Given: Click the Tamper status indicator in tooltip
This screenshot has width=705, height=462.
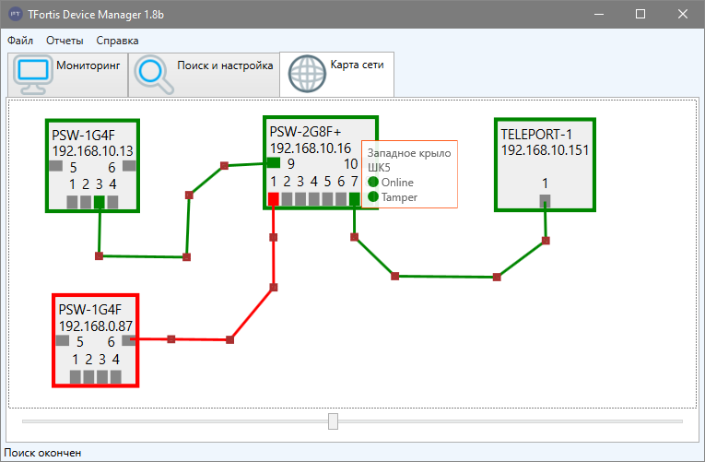Looking at the screenshot, I should click(373, 196).
